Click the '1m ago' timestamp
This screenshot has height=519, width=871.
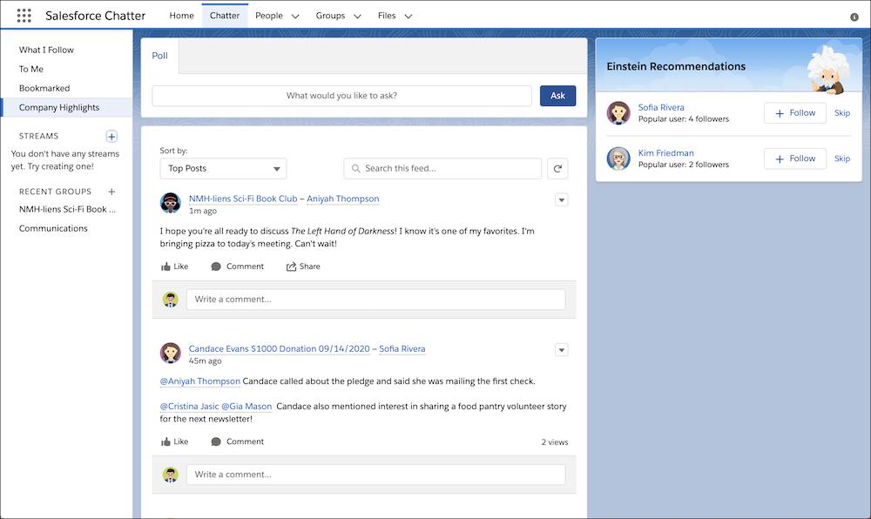pyautogui.click(x=203, y=211)
